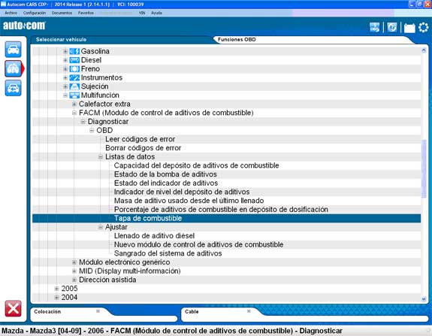This screenshot has width=432, height=336.
Task: Expand the 2004 year node
Action: 56,298
